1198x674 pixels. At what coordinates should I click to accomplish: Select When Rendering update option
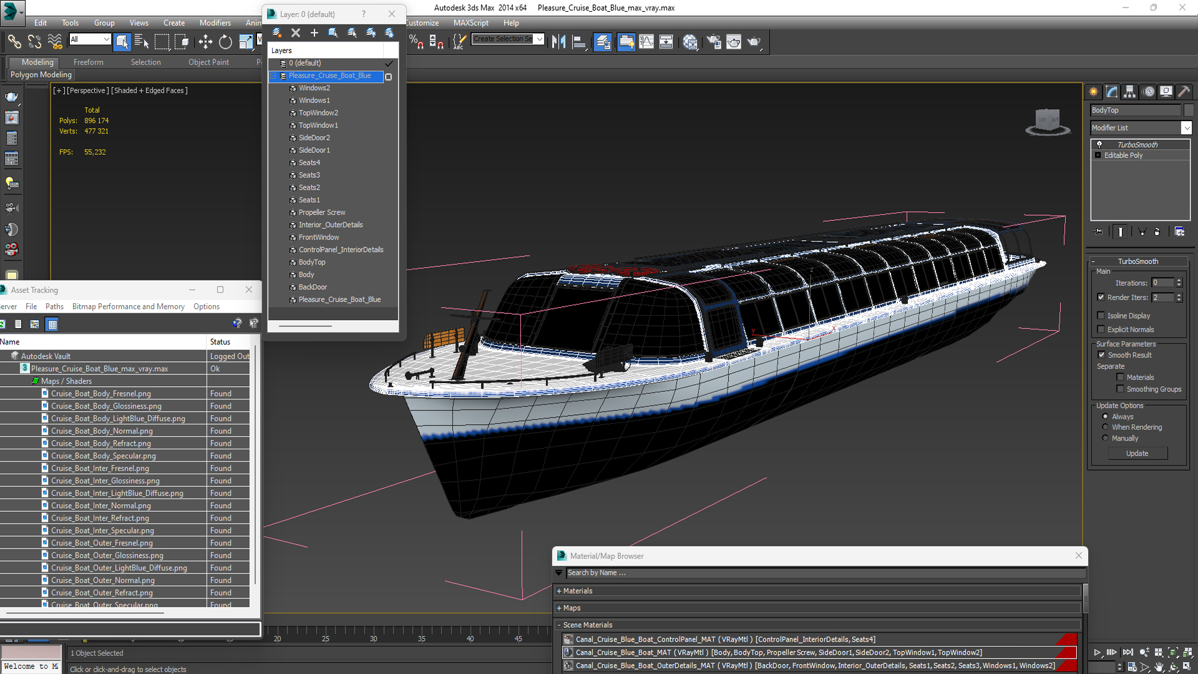pyautogui.click(x=1105, y=427)
